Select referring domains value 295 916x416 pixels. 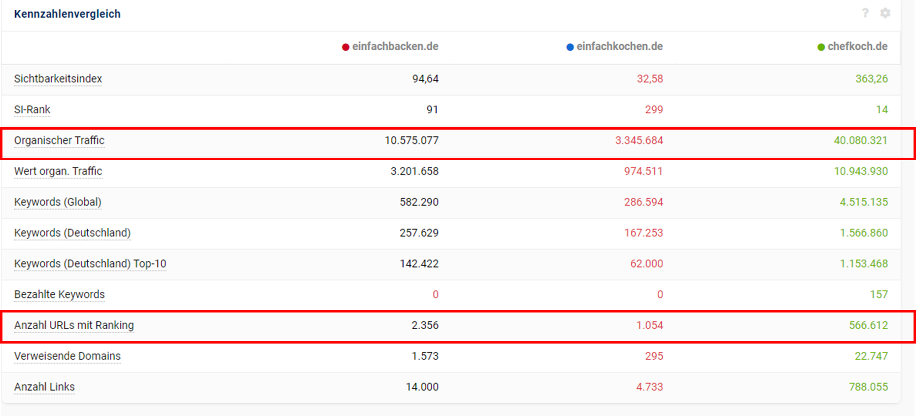[654, 356]
